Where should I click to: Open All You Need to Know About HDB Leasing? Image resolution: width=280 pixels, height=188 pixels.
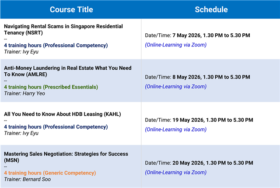point(63,114)
